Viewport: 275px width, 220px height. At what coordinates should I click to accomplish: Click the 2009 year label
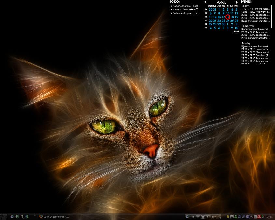[x=236, y=31]
